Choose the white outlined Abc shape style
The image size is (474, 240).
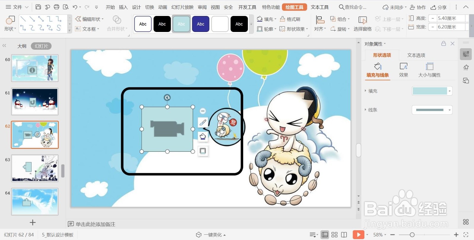point(143,24)
